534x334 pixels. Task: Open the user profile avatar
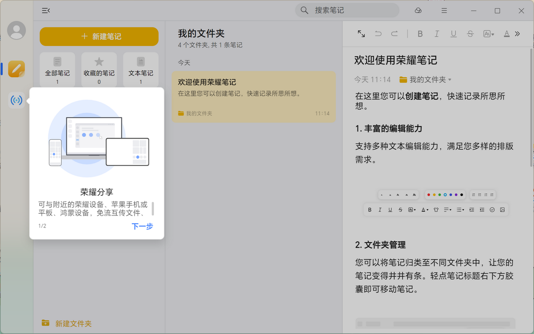pyautogui.click(x=17, y=30)
